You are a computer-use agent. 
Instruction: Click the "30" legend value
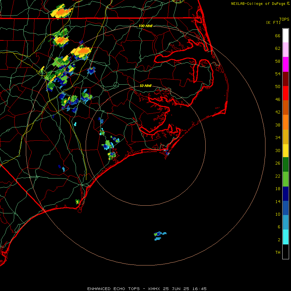(278, 150)
